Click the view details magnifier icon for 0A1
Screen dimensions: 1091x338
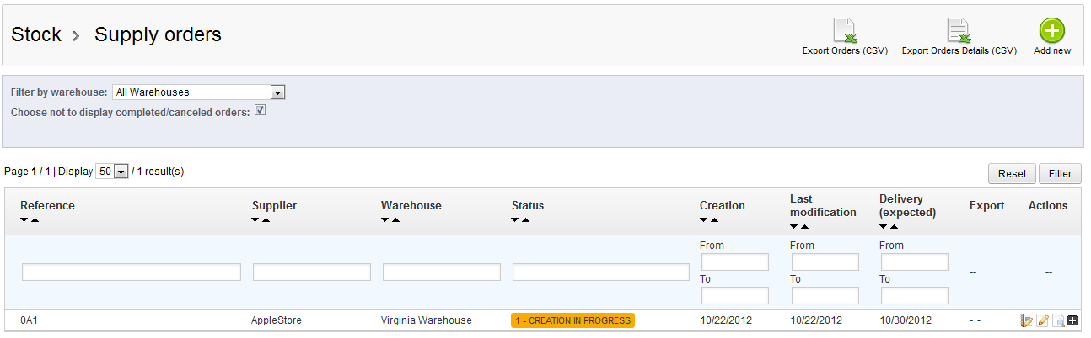point(1058,320)
